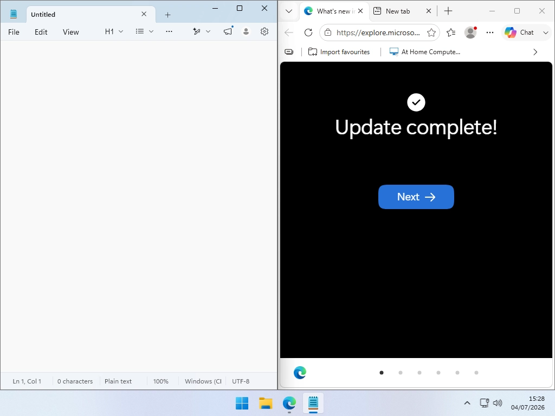Viewport: 555px width, 416px height.
Task: Click the Edge logo at page bottom
Action: (300, 373)
